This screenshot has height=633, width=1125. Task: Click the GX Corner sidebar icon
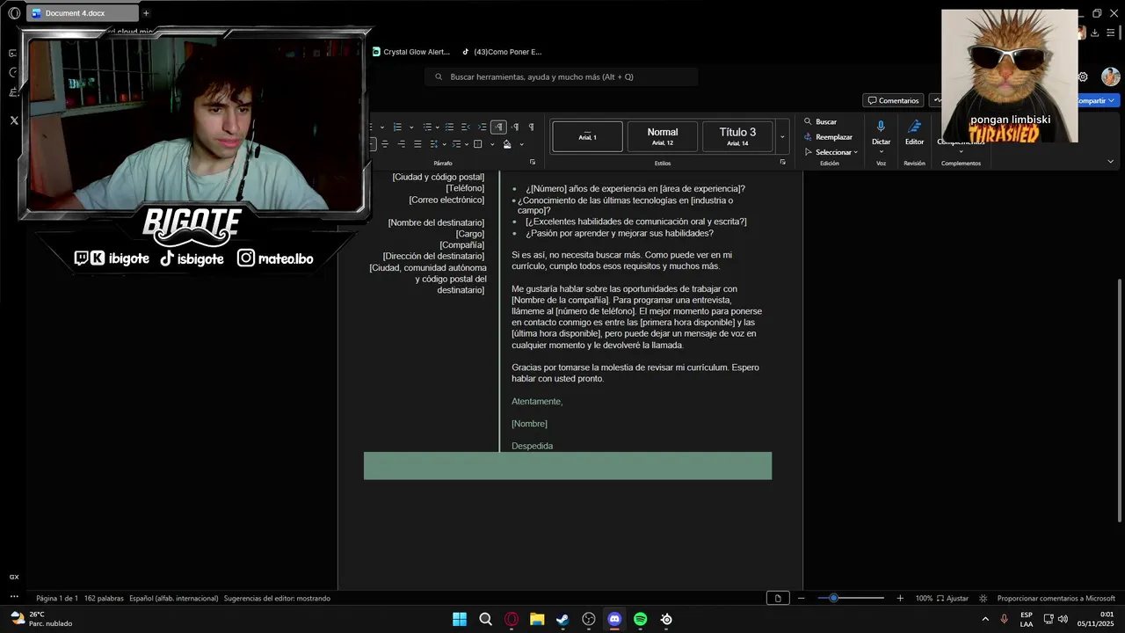pos(14,577)
